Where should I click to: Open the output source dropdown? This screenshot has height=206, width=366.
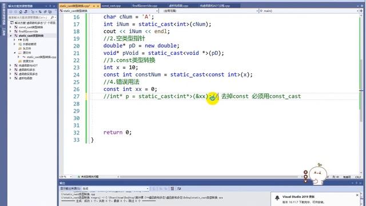pos(148,188)
